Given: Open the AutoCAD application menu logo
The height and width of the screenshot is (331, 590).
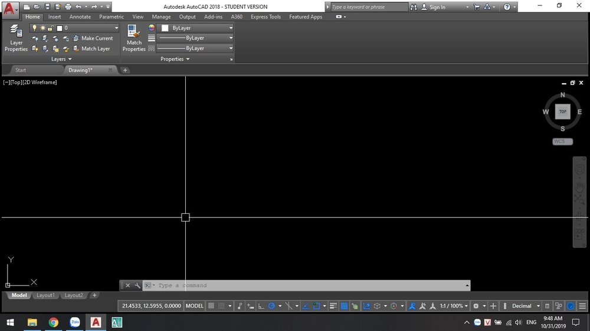Looking at the screenshot, I should (x=10, y=8).
